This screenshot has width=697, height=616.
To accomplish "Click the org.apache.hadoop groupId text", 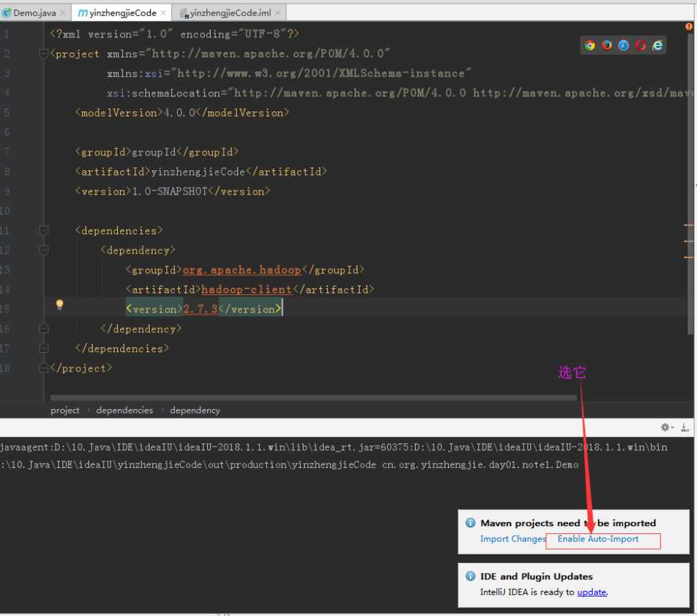I will point(242,270).
